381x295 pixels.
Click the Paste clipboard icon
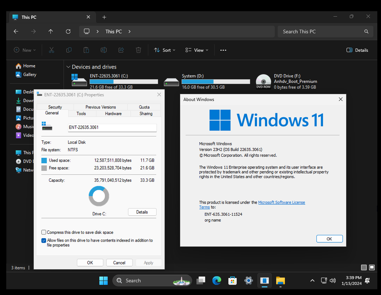click(86, 50)
